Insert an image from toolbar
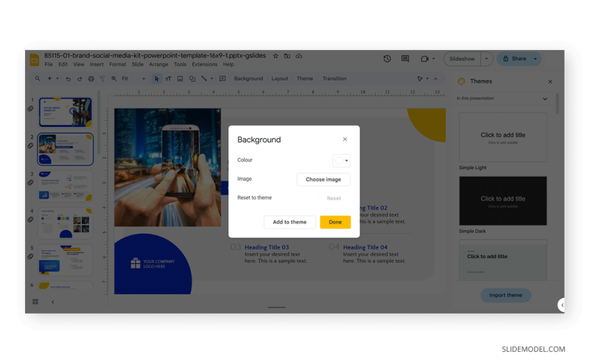This screenshot has width=589, height=364. point(180,79)
